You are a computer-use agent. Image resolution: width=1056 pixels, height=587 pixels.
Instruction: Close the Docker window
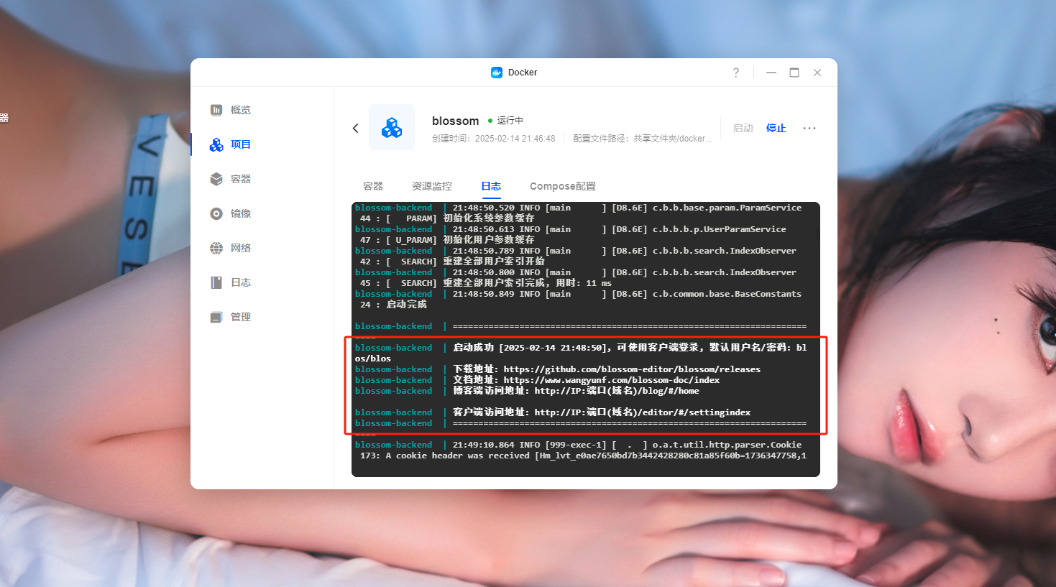click(x=817, y=73)
